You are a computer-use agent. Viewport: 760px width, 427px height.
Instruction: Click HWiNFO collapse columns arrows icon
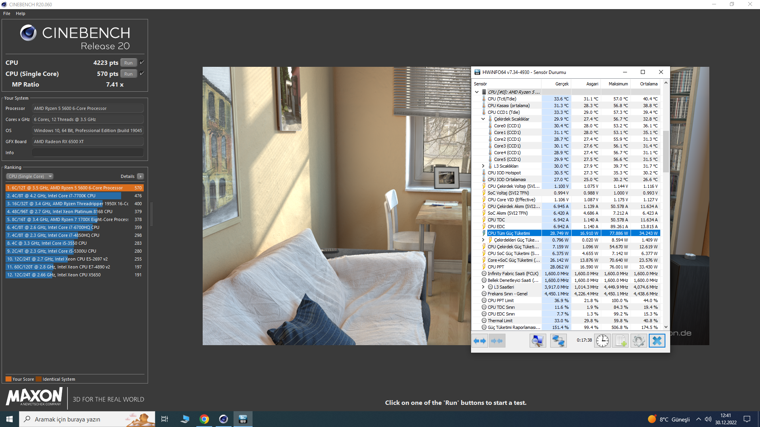coord(497,341)
